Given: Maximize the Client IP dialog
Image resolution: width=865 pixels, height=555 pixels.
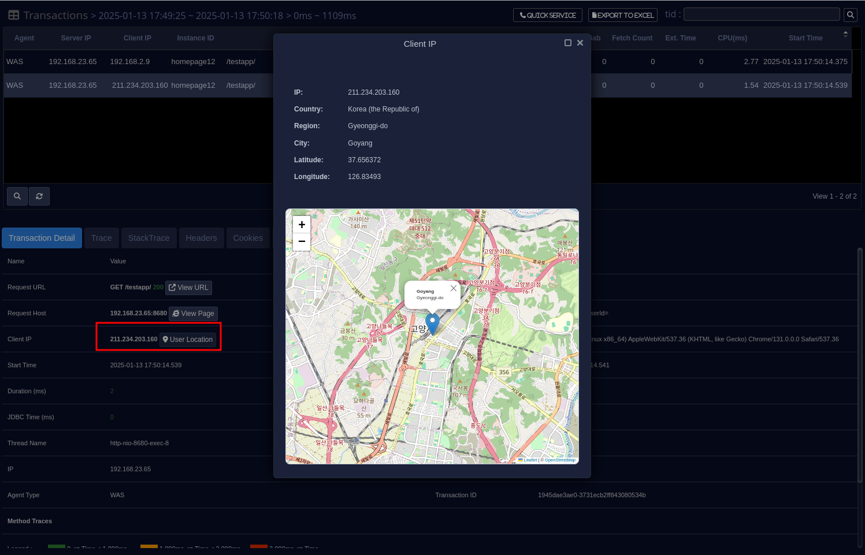Looking at the screenshot, I should (567, 43).
